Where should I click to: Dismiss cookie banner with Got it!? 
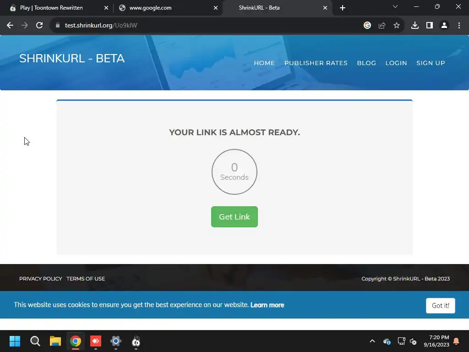point(441,306)
